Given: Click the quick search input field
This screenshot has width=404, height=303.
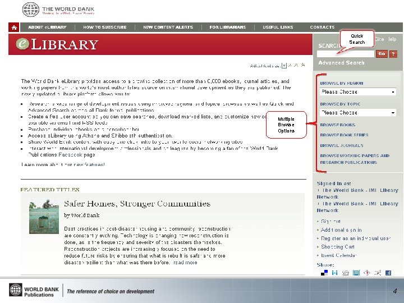Looking at the screenshot, I should 345,54.
